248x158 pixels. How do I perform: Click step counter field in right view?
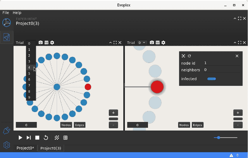coord(138,125)
